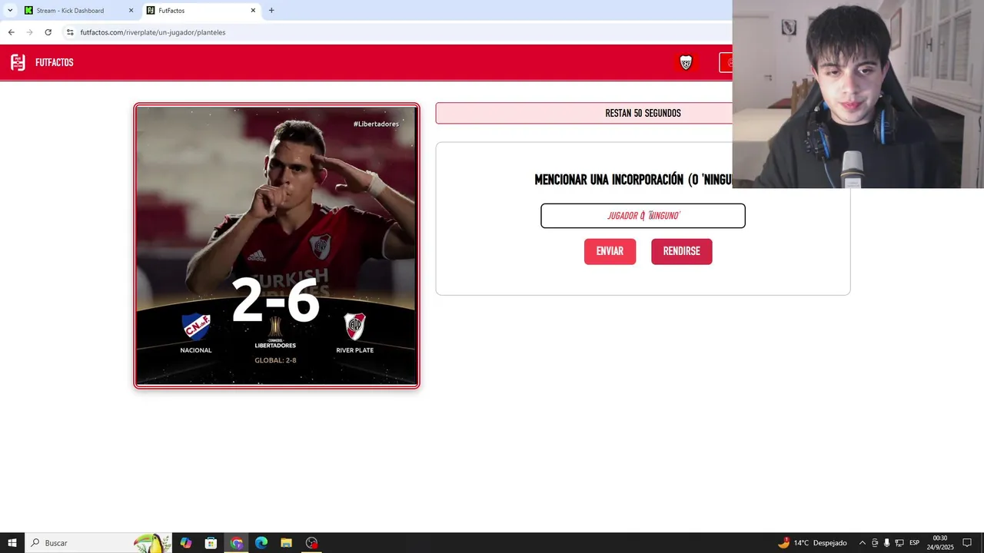
Task: Select the FutFactos browser tab
Action: point(200,11)
